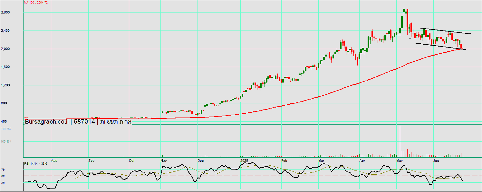The width and height of the screenshot is (482, 192).
Task: Click the Aug month marker on time axis
Action: coord(54,160)
